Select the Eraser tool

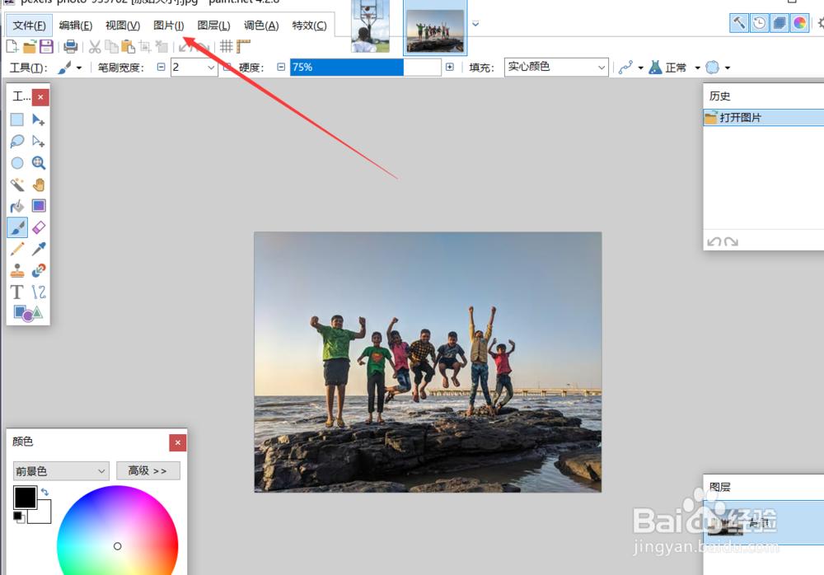point(39,227)
